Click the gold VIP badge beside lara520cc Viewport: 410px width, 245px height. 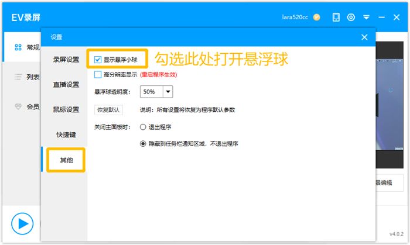[316, 17]
